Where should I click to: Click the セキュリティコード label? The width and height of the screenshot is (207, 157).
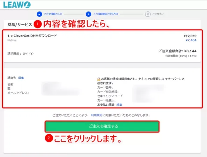tap(110, 96)
